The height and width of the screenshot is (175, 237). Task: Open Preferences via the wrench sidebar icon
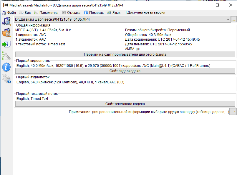coord(6,55)
